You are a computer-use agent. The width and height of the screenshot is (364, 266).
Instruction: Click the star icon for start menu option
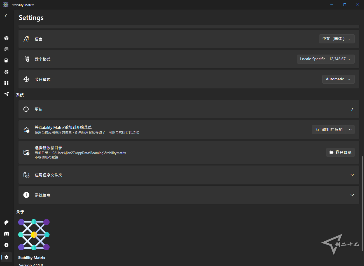[x=26, y=130]
